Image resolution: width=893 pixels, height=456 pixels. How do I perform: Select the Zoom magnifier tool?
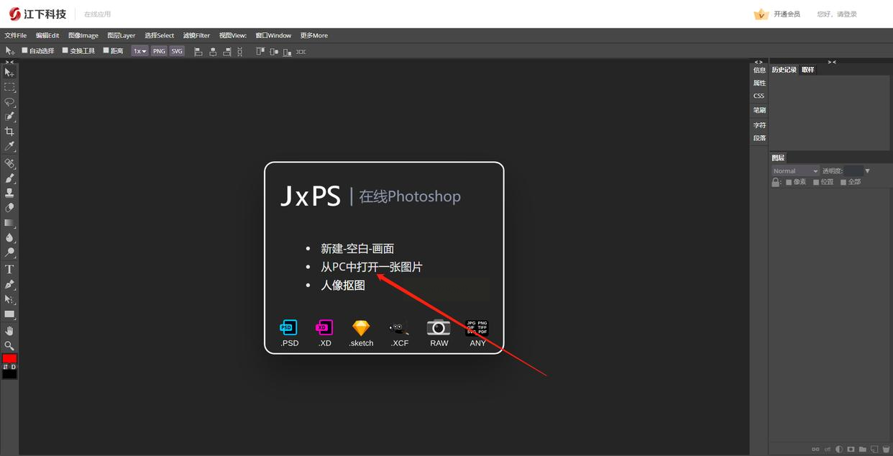pyautogui.click(x=9, y=346)
